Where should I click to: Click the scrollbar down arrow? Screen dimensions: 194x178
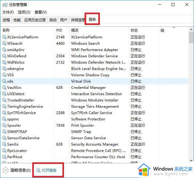click(191, 160)
